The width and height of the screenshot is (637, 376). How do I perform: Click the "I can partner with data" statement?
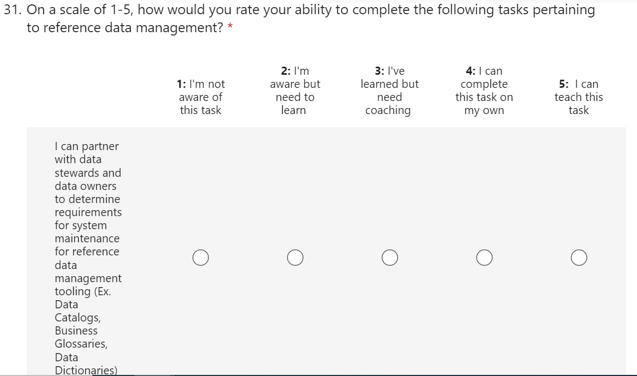pos(86,153)
